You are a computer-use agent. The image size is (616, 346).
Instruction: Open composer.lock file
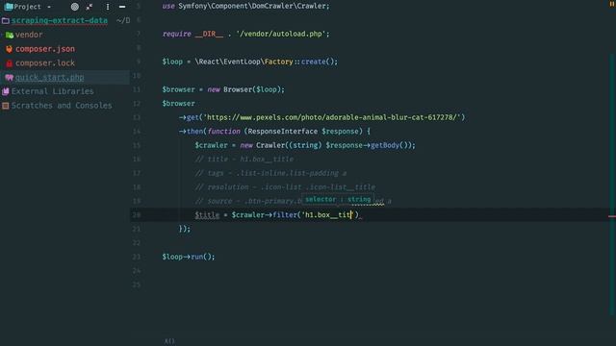pyautogui.click(x=45, y=63)
